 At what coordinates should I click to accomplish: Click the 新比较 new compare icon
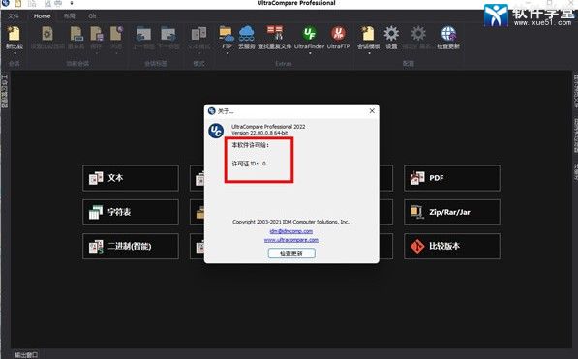tap(14, 34)
